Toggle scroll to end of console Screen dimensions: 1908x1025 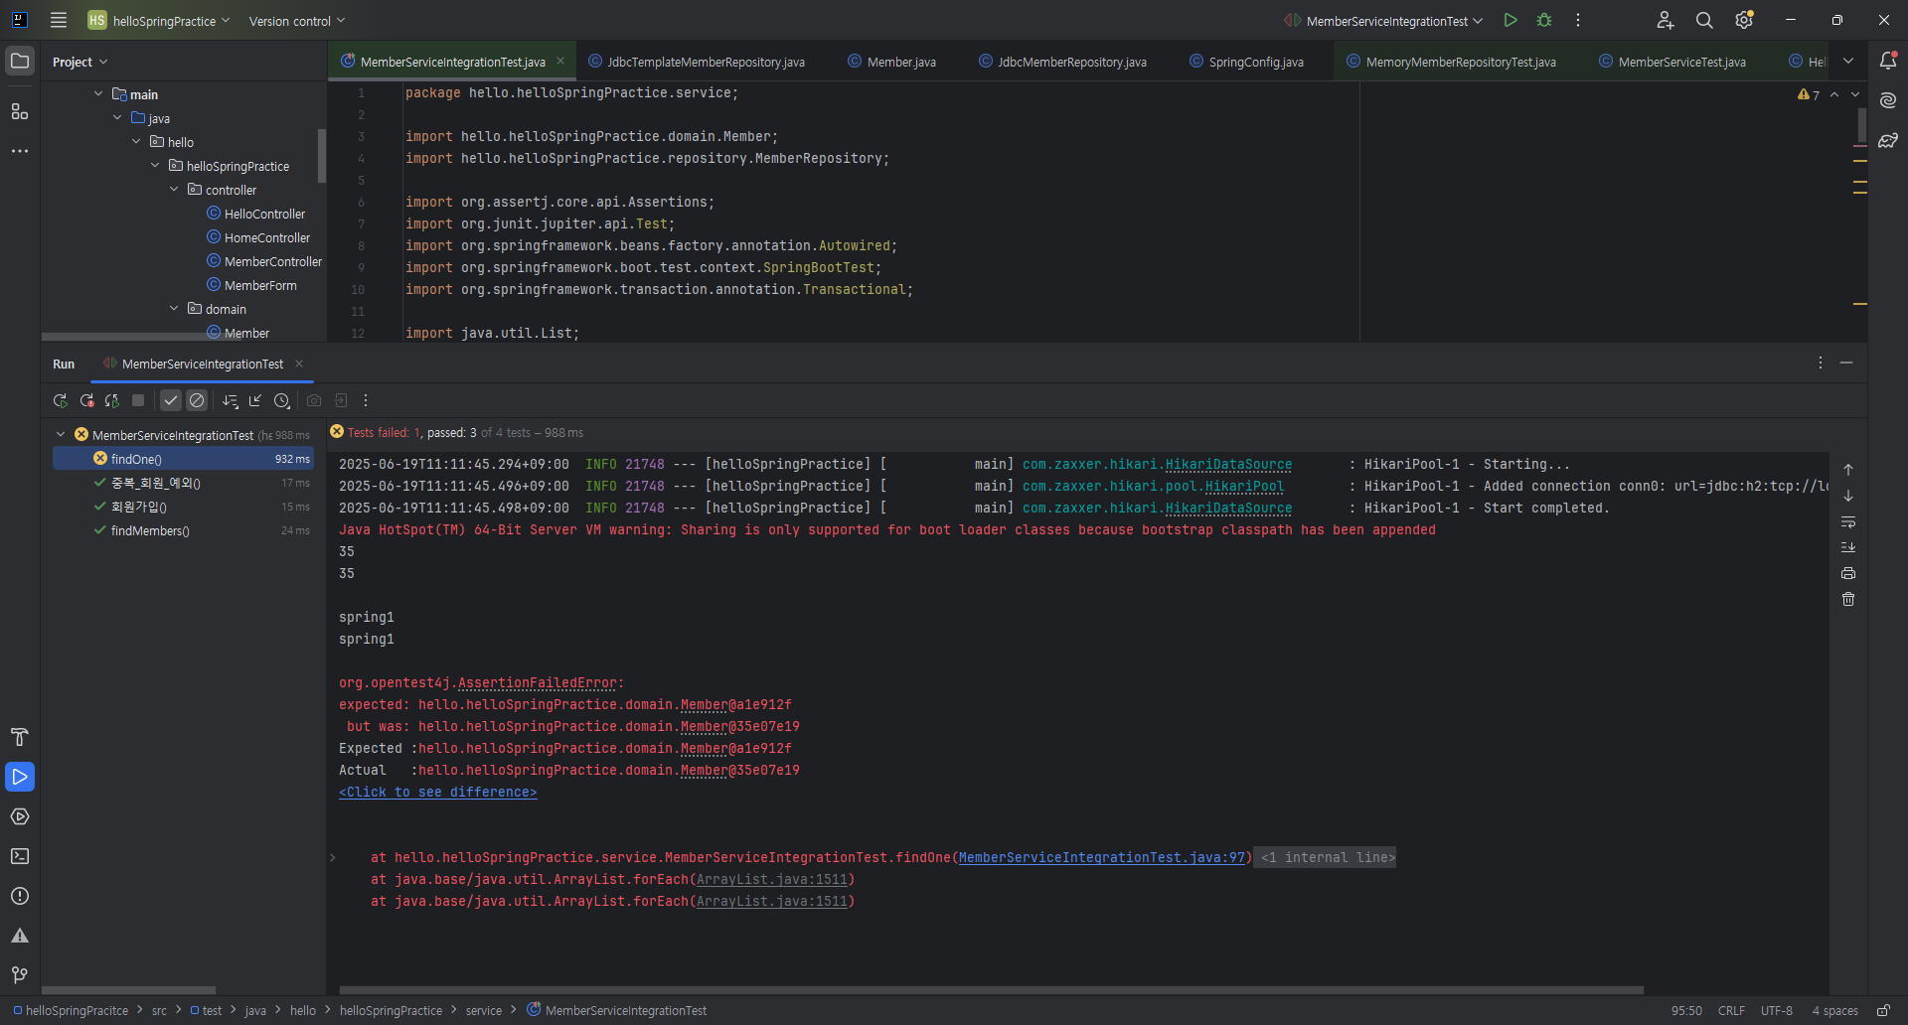coord(1848,547)
